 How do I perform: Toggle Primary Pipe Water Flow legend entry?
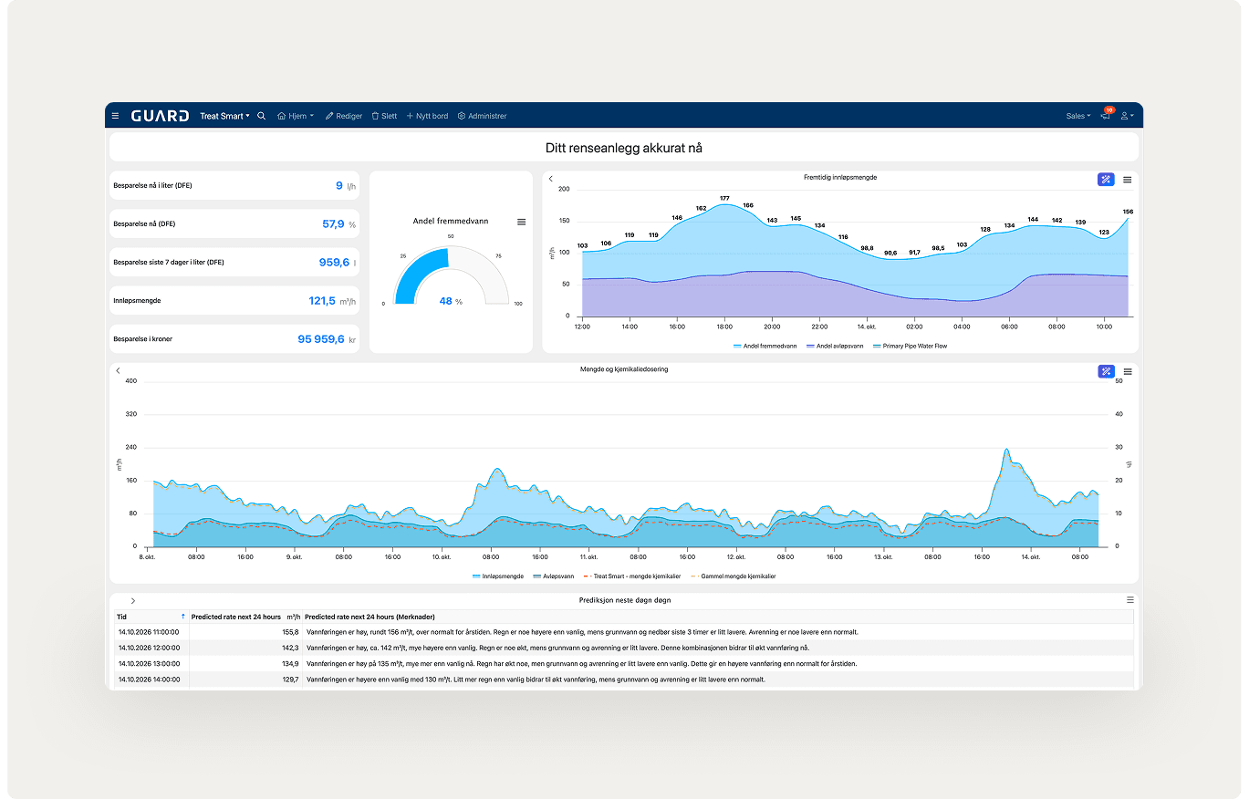(910, 346)
